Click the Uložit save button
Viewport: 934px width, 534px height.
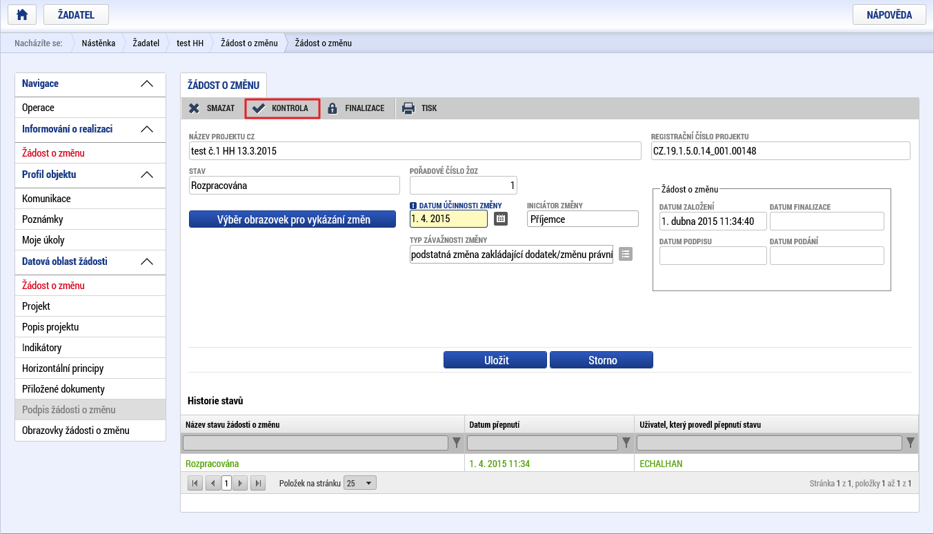click(x=495, y=360)
